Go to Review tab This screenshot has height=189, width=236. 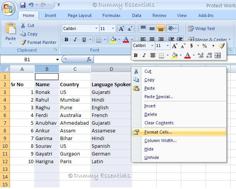click(x=159, y=15)
